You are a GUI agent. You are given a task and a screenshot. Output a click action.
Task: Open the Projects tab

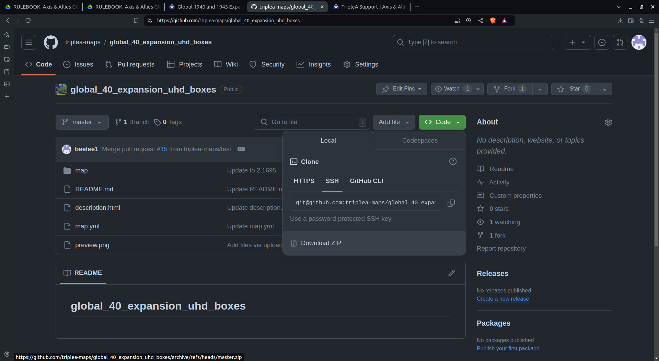pyautogui.click(x=185, y=64)
